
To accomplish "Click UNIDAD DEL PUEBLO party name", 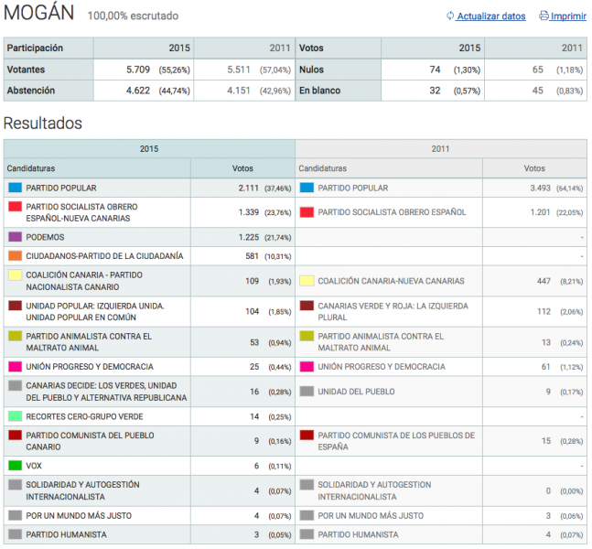I will click(x=356, y=392).
